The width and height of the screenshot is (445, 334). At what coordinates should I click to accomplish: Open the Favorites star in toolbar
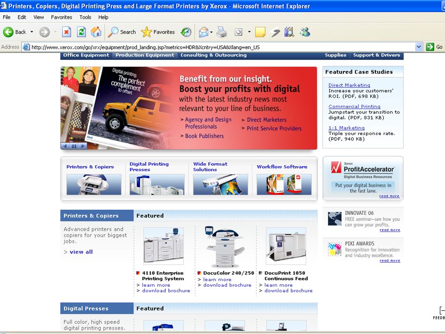click(x=158, y=32)
